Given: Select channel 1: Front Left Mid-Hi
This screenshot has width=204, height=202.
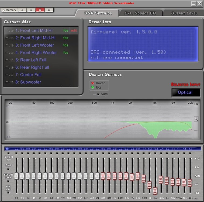Looking at the screenshot, I should pyautogui.click(x=34, y=30).
